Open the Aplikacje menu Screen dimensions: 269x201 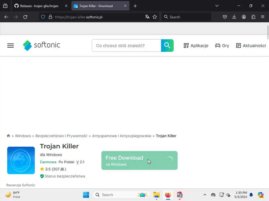tap(196, 46)
